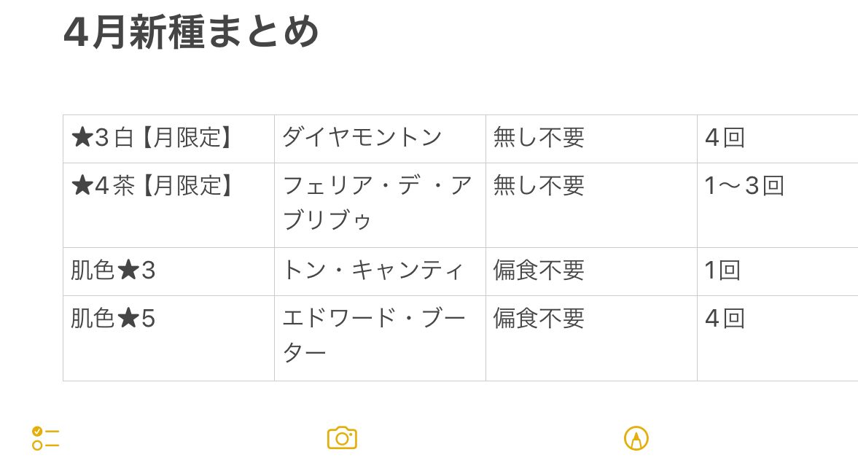Click the third-row 偏食不要 cell
Image resolution: width=858 pixels, height=463 pixels.
pyautogui.click(x=591, y=271)
